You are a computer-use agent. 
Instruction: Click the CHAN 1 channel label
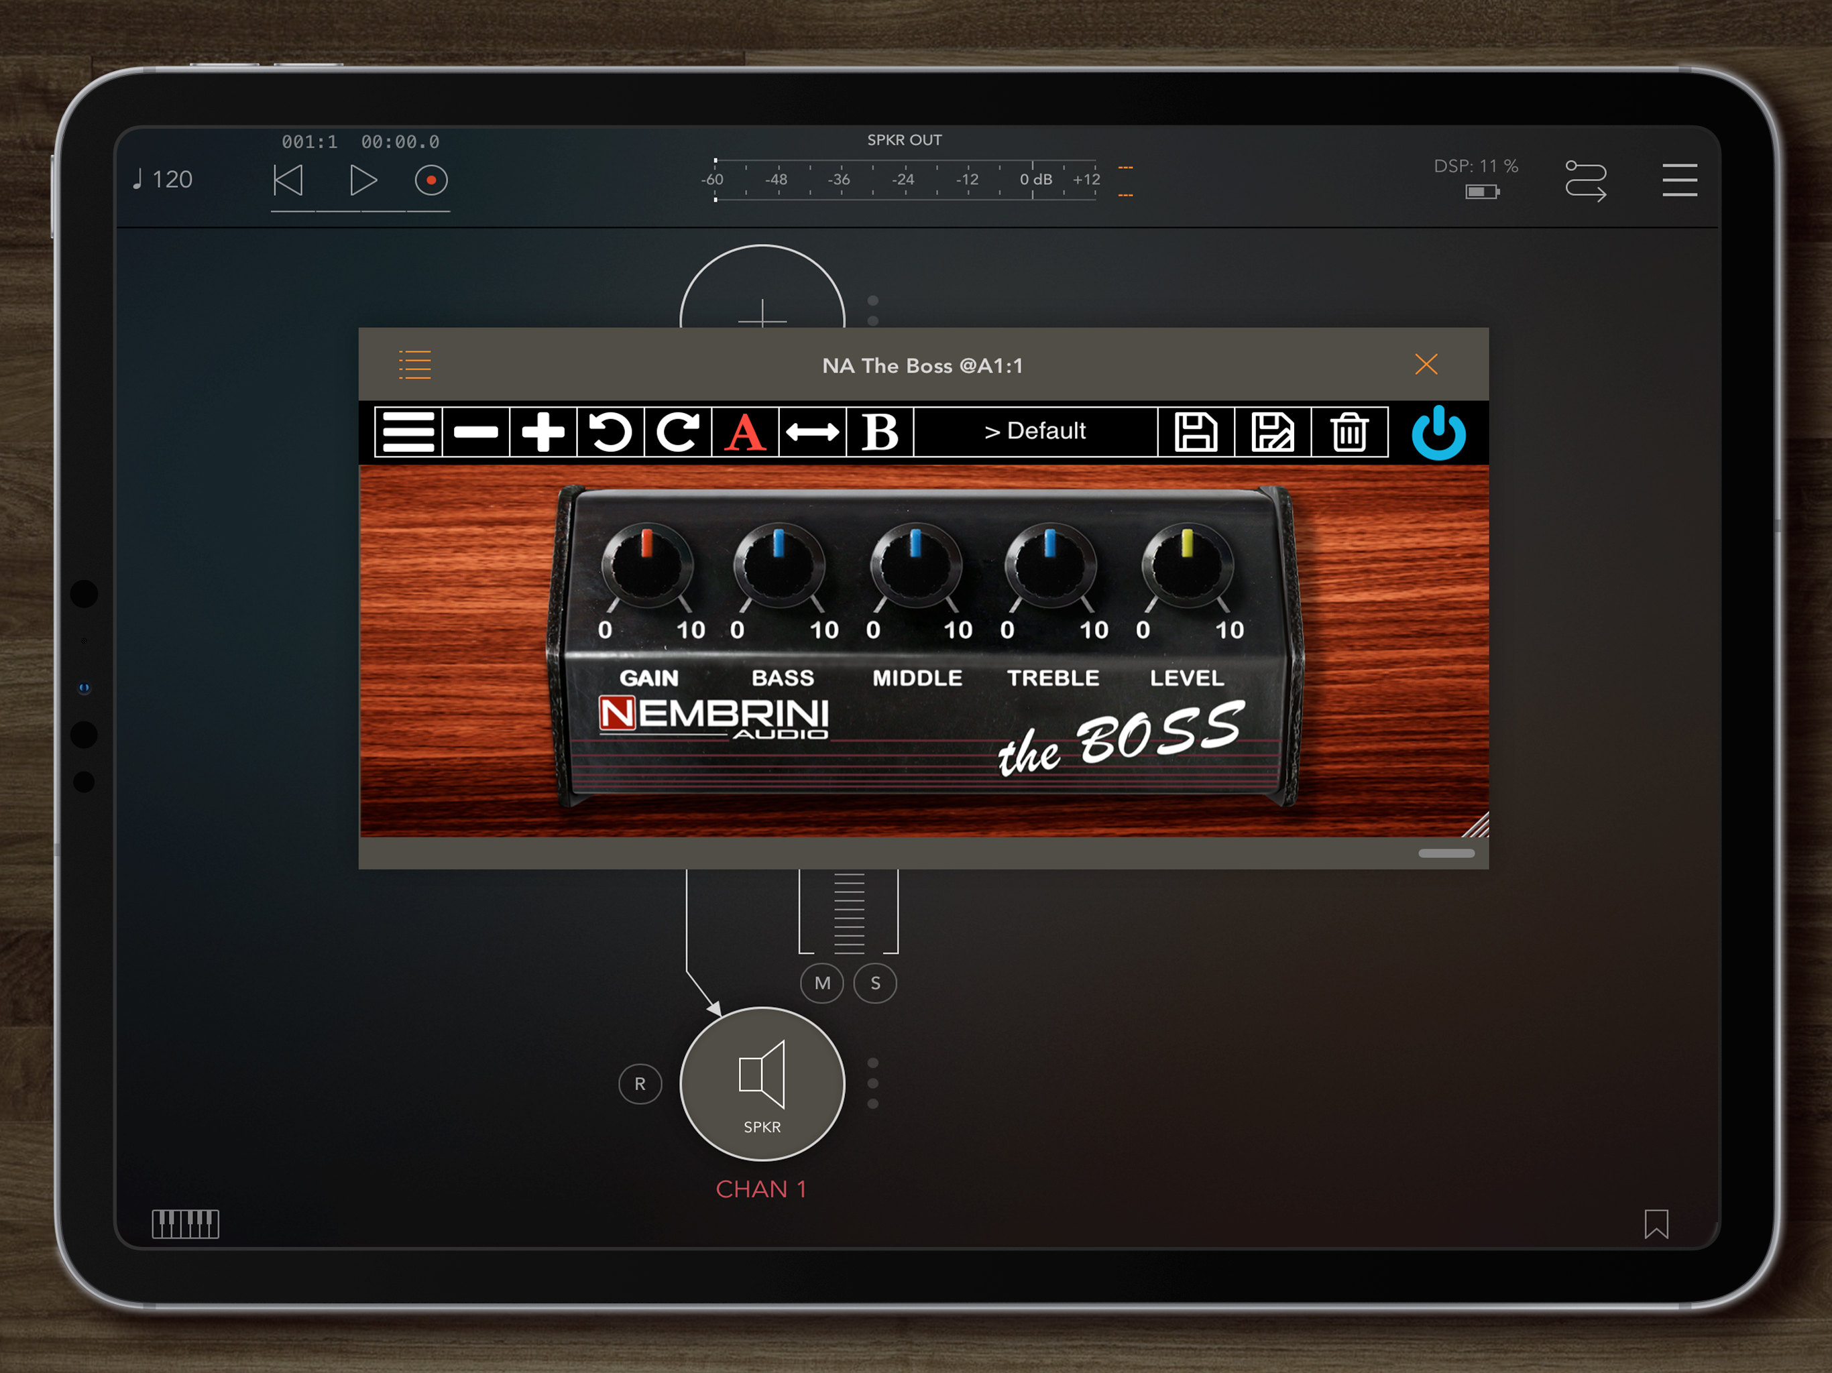761,1189
